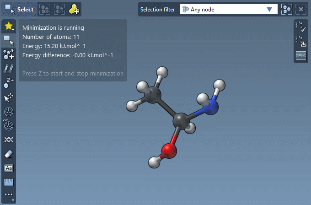Activate the add atoms tool
Viewport: 311px width, 205px height.
pyautogui.click(x=9, y=54)
